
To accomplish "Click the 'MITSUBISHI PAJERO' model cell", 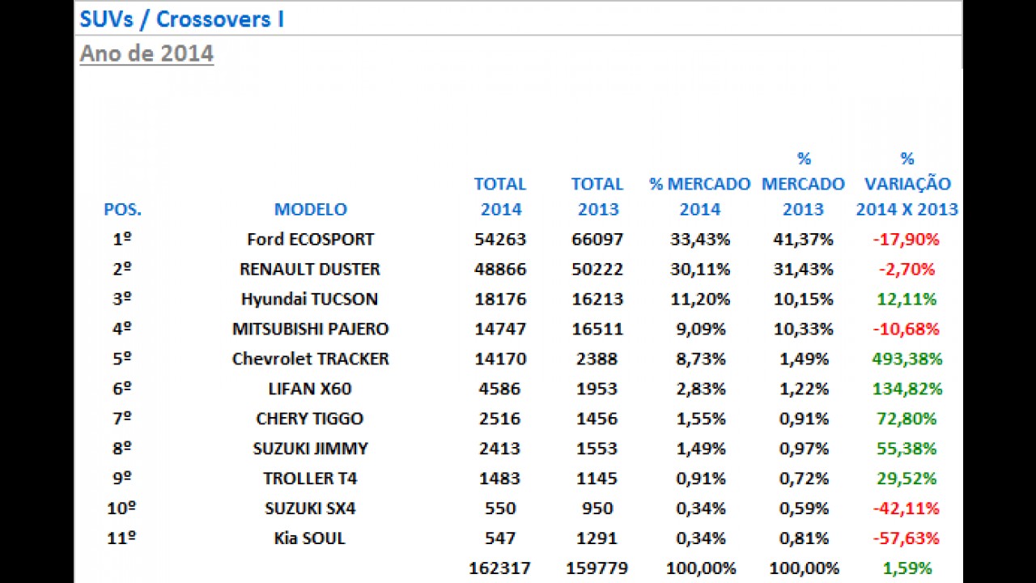I will point(311,330).
